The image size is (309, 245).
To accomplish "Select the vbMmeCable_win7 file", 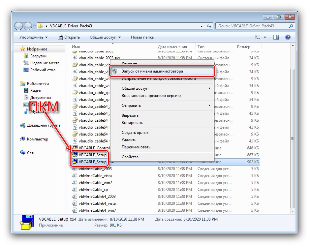I will point(95,183).
